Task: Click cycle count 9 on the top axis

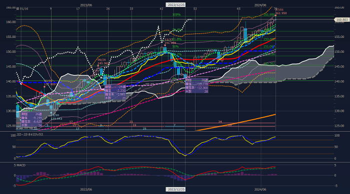Action: (x=51, y=8)
